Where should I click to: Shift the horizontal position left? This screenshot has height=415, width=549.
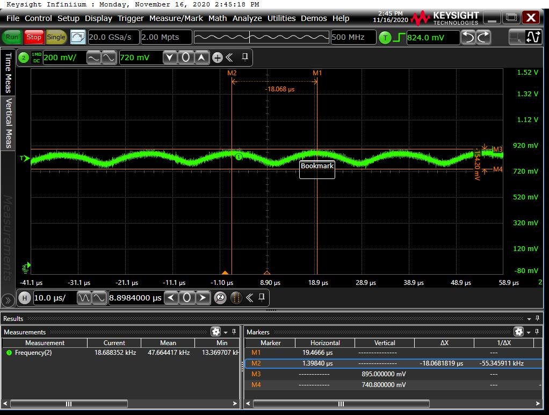pos(171,298)
